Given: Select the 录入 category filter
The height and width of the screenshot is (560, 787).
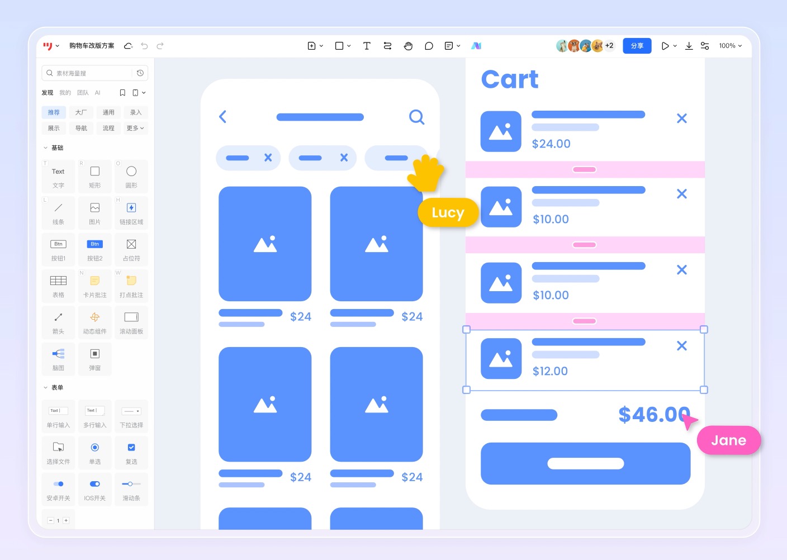Looking at the screenshot, I should (x=136, y=112).
